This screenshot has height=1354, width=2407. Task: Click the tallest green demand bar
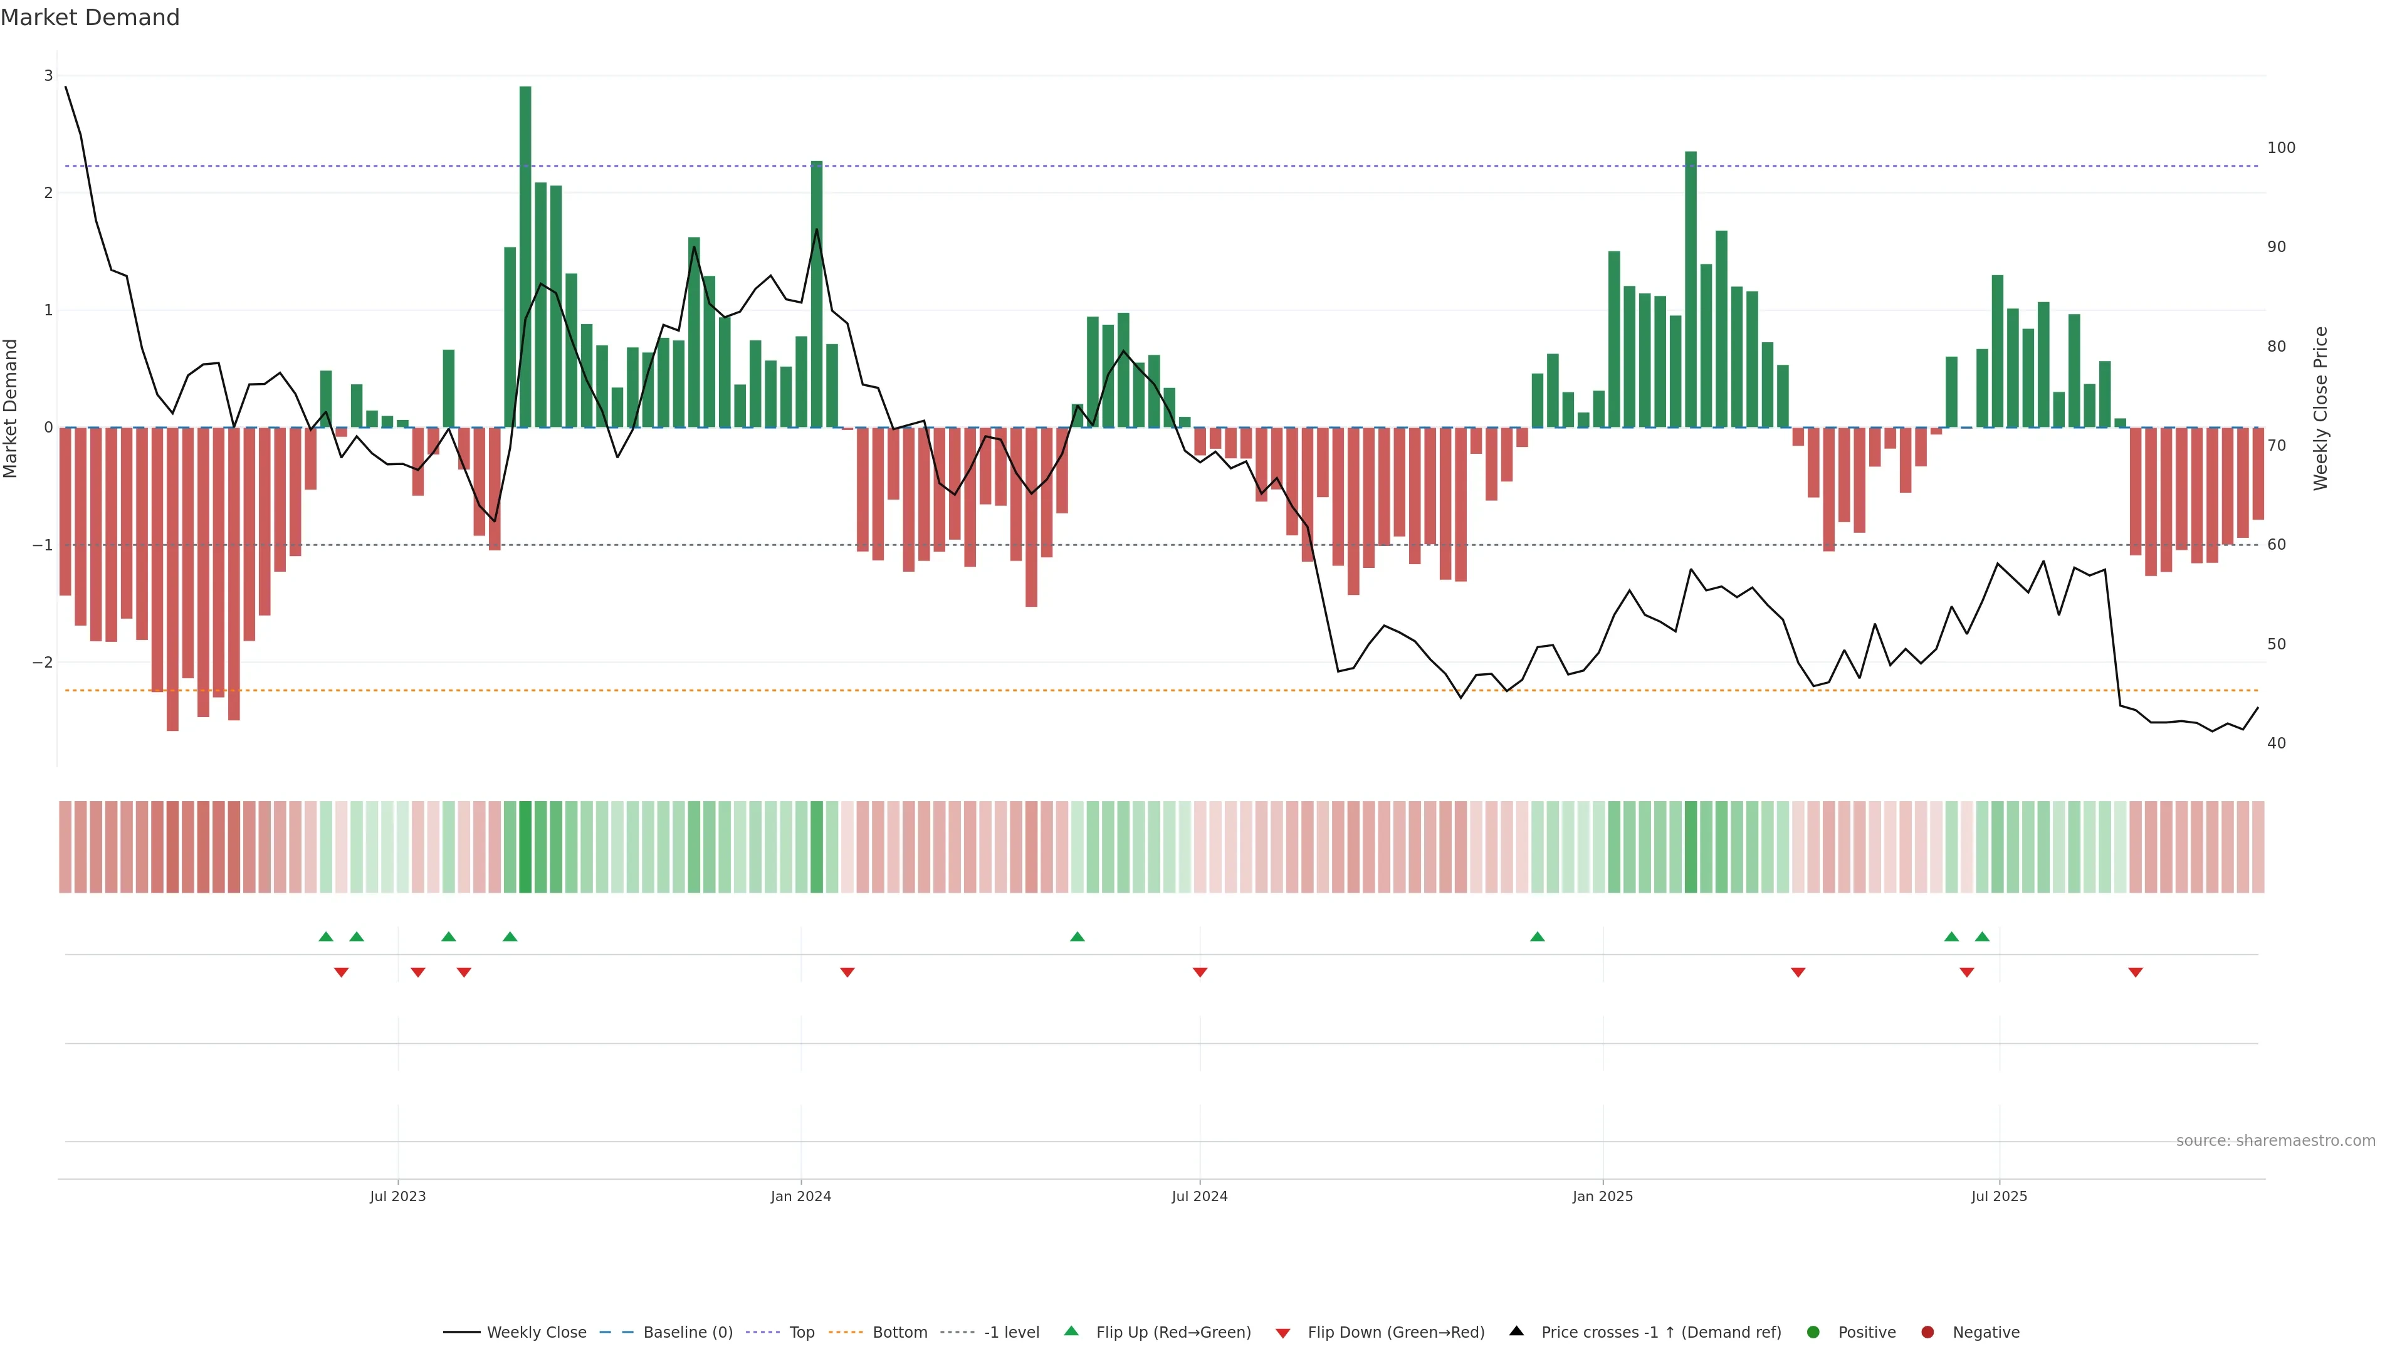click(525, 256)
